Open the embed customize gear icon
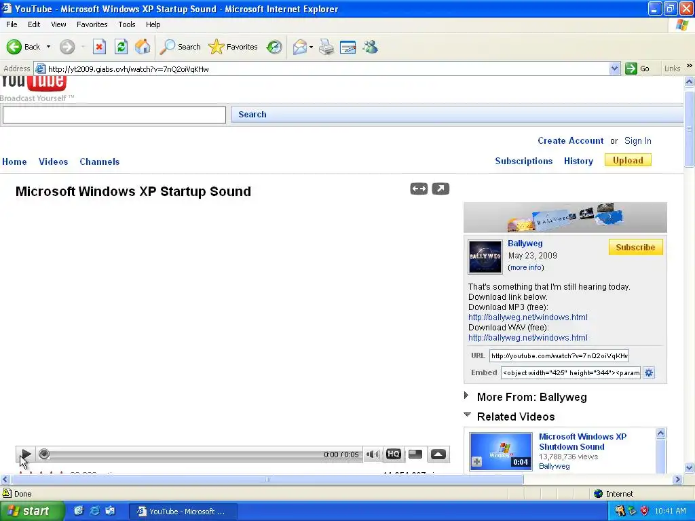Viewport: 695px width, 521px height. [x=649, y=372]
